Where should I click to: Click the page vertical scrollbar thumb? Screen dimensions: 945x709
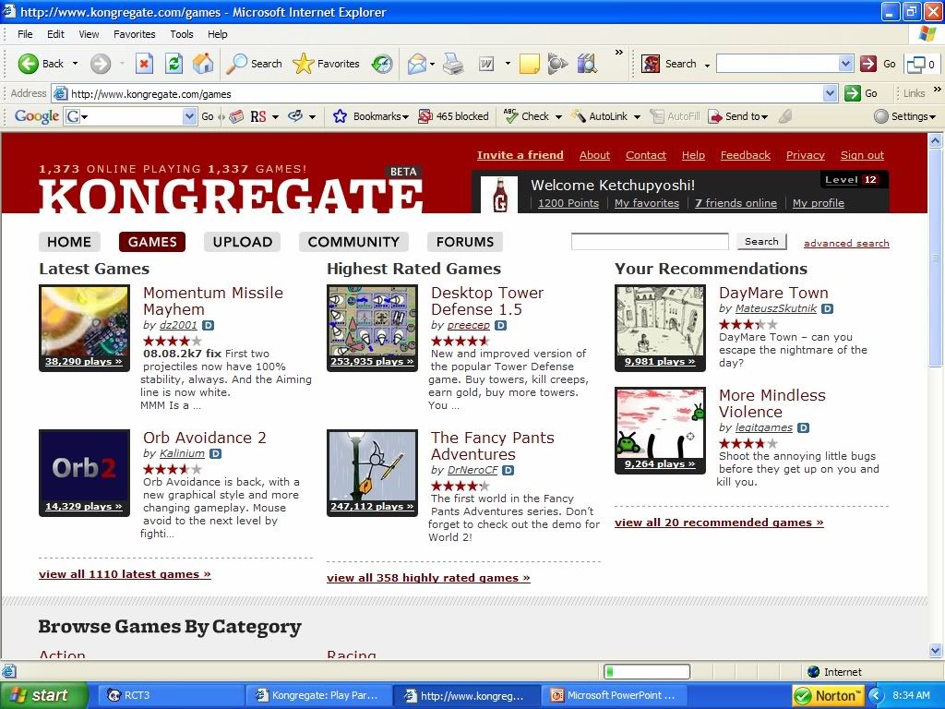click(936, 258)
